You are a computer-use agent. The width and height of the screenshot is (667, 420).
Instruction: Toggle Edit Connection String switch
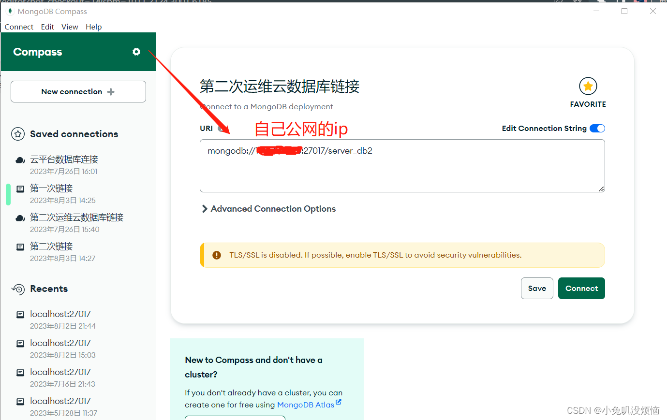(x=597, y=128)
